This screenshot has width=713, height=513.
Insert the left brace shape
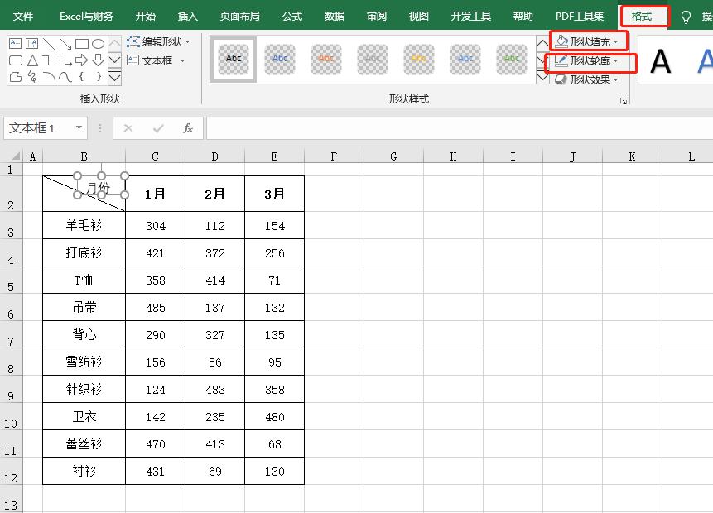[81, 76]
